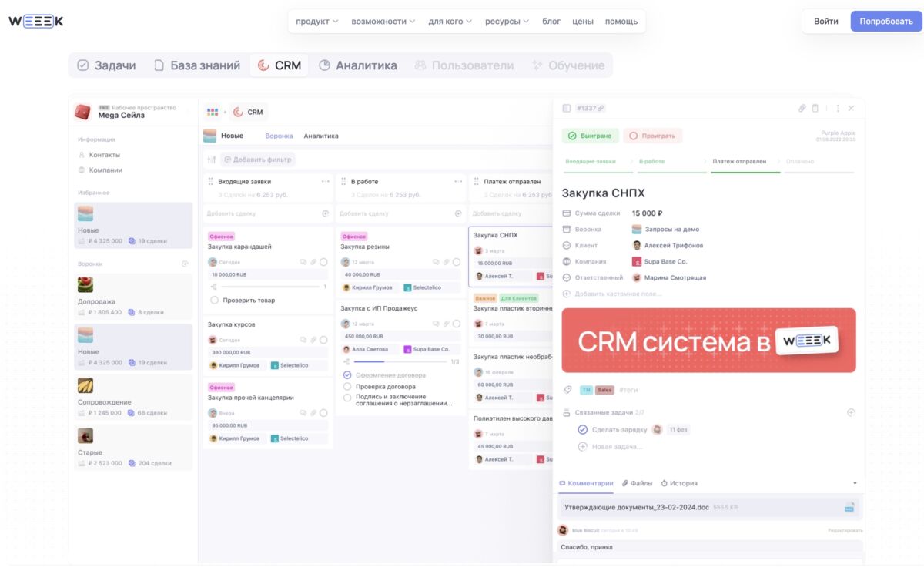Open the vertical dots menu in deal panel
The width and height of the screenshot is (924, 581).
tap(838, 109)
